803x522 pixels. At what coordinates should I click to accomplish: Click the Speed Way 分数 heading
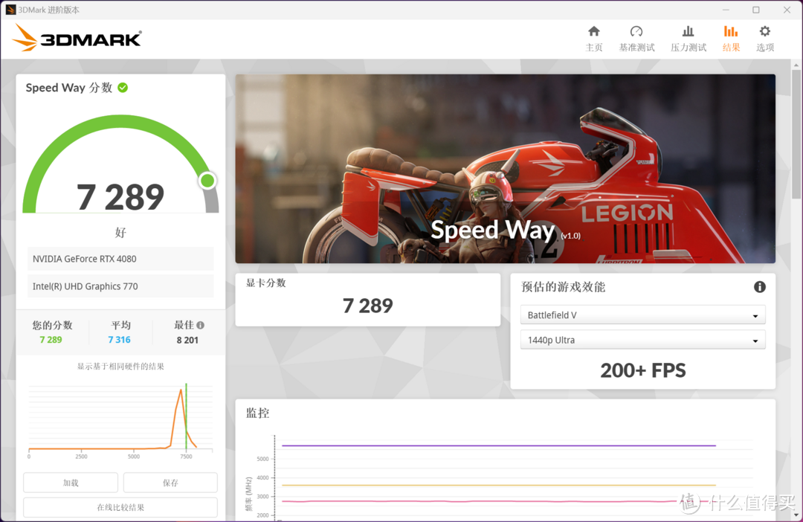(69, 88)
